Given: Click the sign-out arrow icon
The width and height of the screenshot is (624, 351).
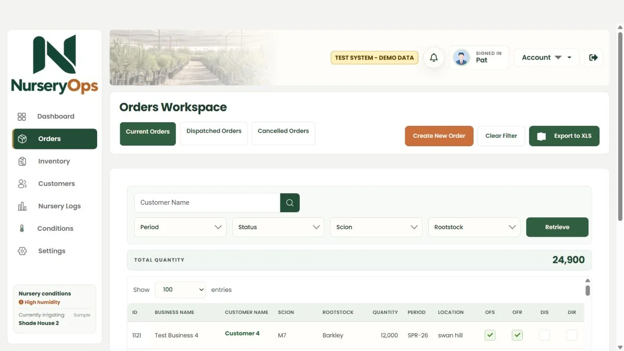Looking at the screenshot, I should tap(593, 57).
